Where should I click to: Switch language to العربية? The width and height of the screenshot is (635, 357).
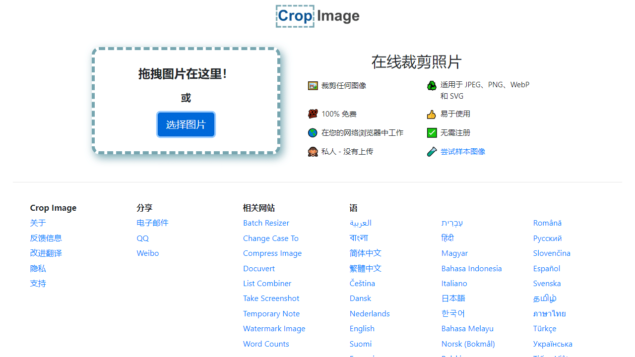pos(360,223)
